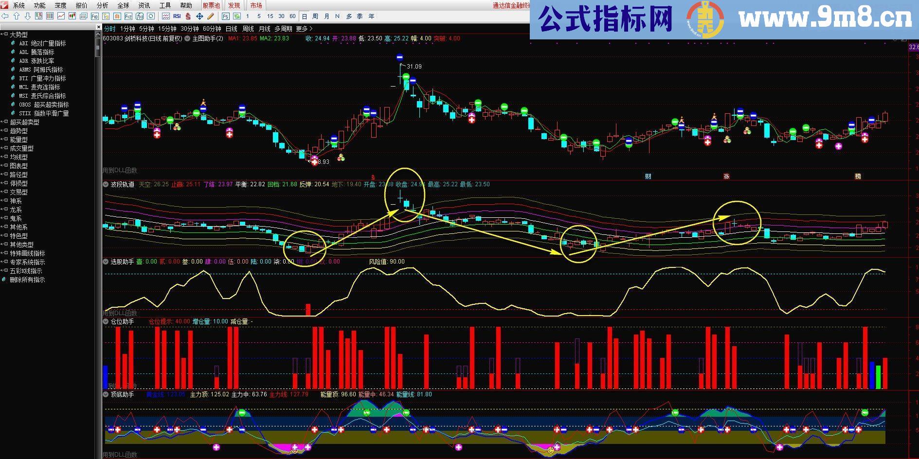Screen dimensions: 919x459
Task: Select ADL 腾落指标 indicator
Action: click(x=36, y=52)
